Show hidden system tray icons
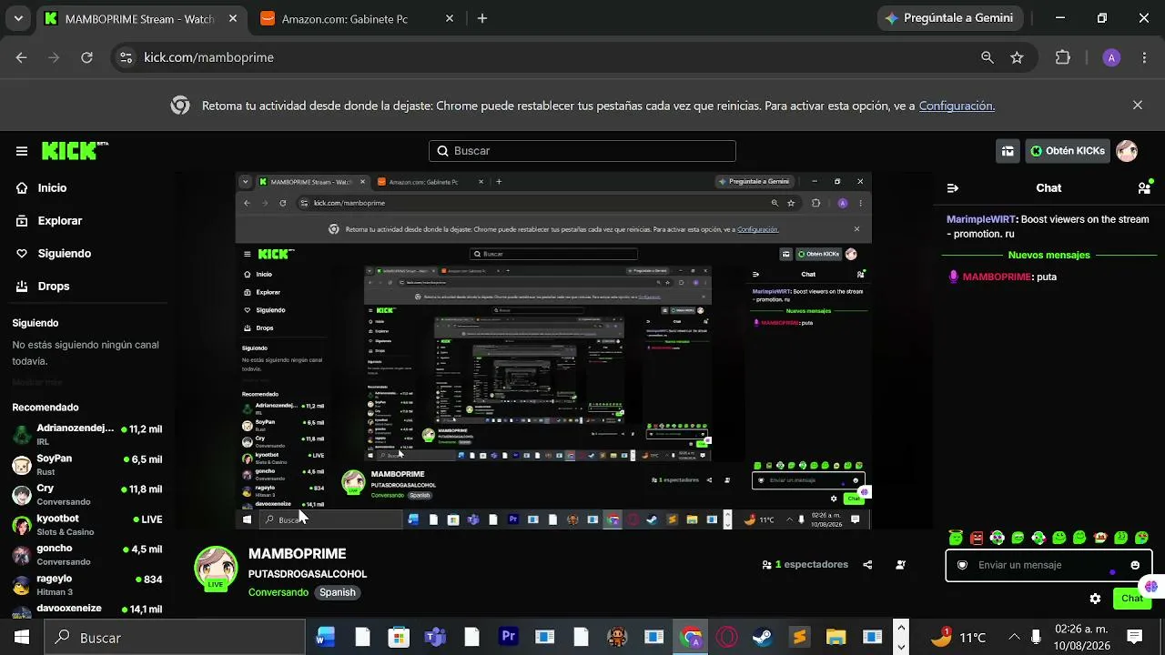This screenshot has height=655, width=1165. [x=1014, y=637]
